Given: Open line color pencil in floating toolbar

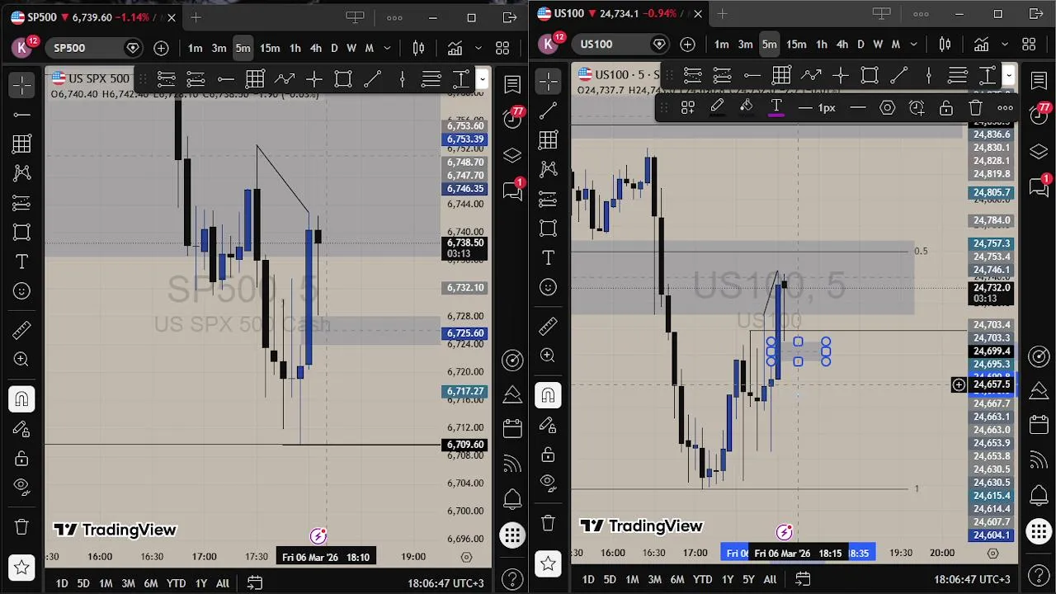Looking at the screenshot, I should pos(717,107).
